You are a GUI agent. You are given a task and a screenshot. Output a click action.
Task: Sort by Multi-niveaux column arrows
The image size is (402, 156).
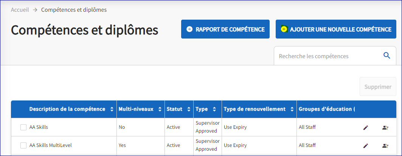[x=160, y=110]
